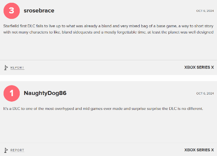This screenshot has width=217, height=156.
Task: Report srosebrace's review via REPORT link
Action: coord(17,68)
